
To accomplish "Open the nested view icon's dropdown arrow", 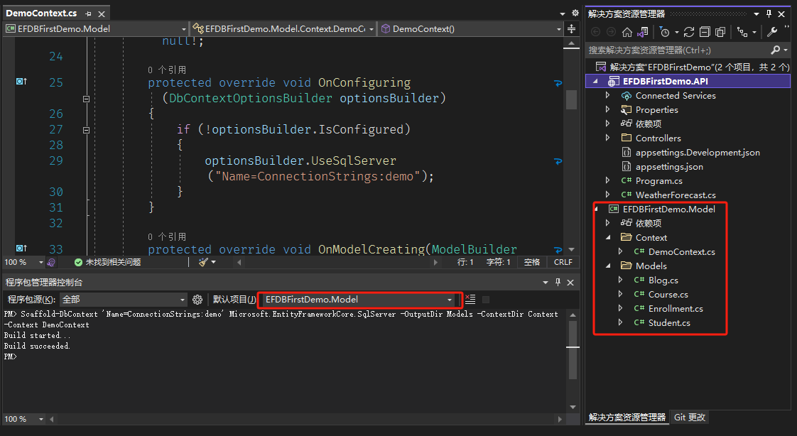I will tap(754, 33).
